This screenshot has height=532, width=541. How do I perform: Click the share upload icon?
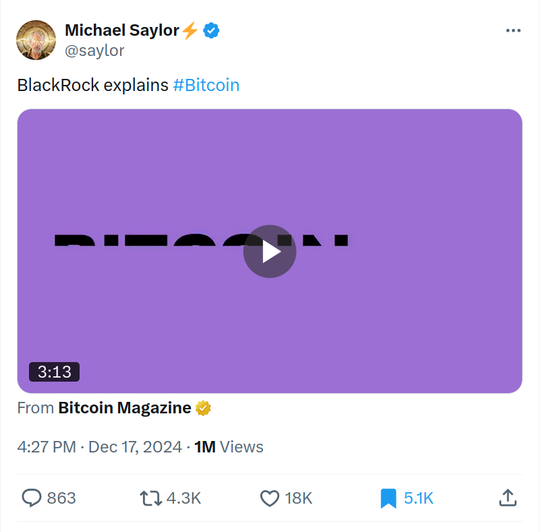coord(507,498)
